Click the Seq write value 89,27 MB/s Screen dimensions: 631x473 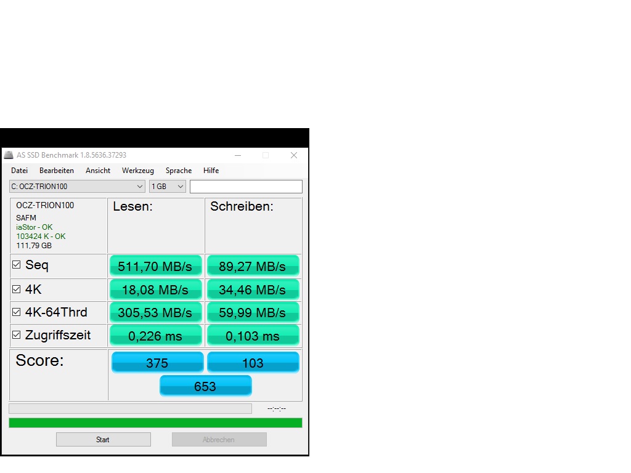click(x=253, y=266)
